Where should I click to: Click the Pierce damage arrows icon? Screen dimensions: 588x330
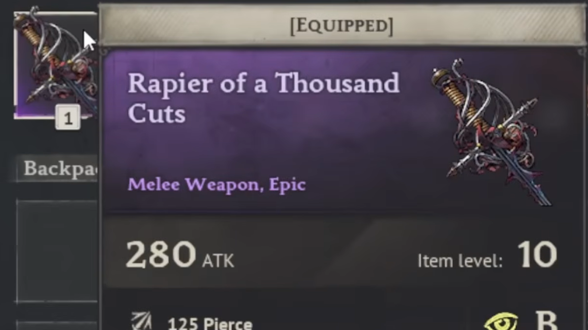click(142, 321)
